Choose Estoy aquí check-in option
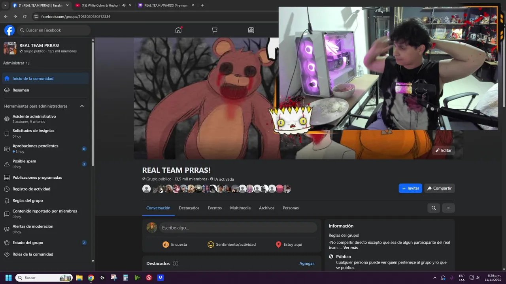This screenshot has height=284, width=506. [x=289, y=245]
